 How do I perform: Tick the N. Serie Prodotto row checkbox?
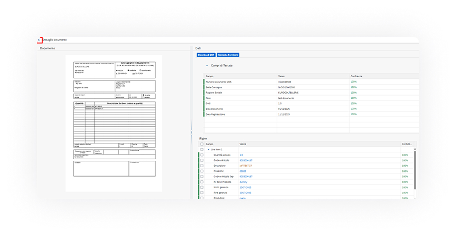201,182
